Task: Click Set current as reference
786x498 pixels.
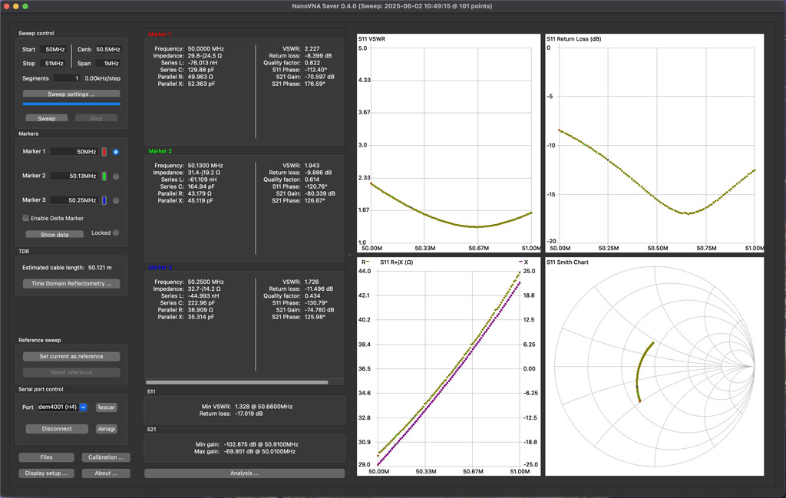Action: [71, 356]
